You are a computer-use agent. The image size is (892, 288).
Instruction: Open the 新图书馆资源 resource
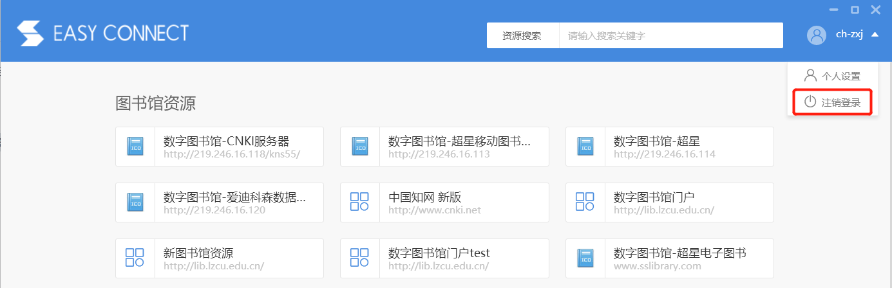(x=220, y=258)
